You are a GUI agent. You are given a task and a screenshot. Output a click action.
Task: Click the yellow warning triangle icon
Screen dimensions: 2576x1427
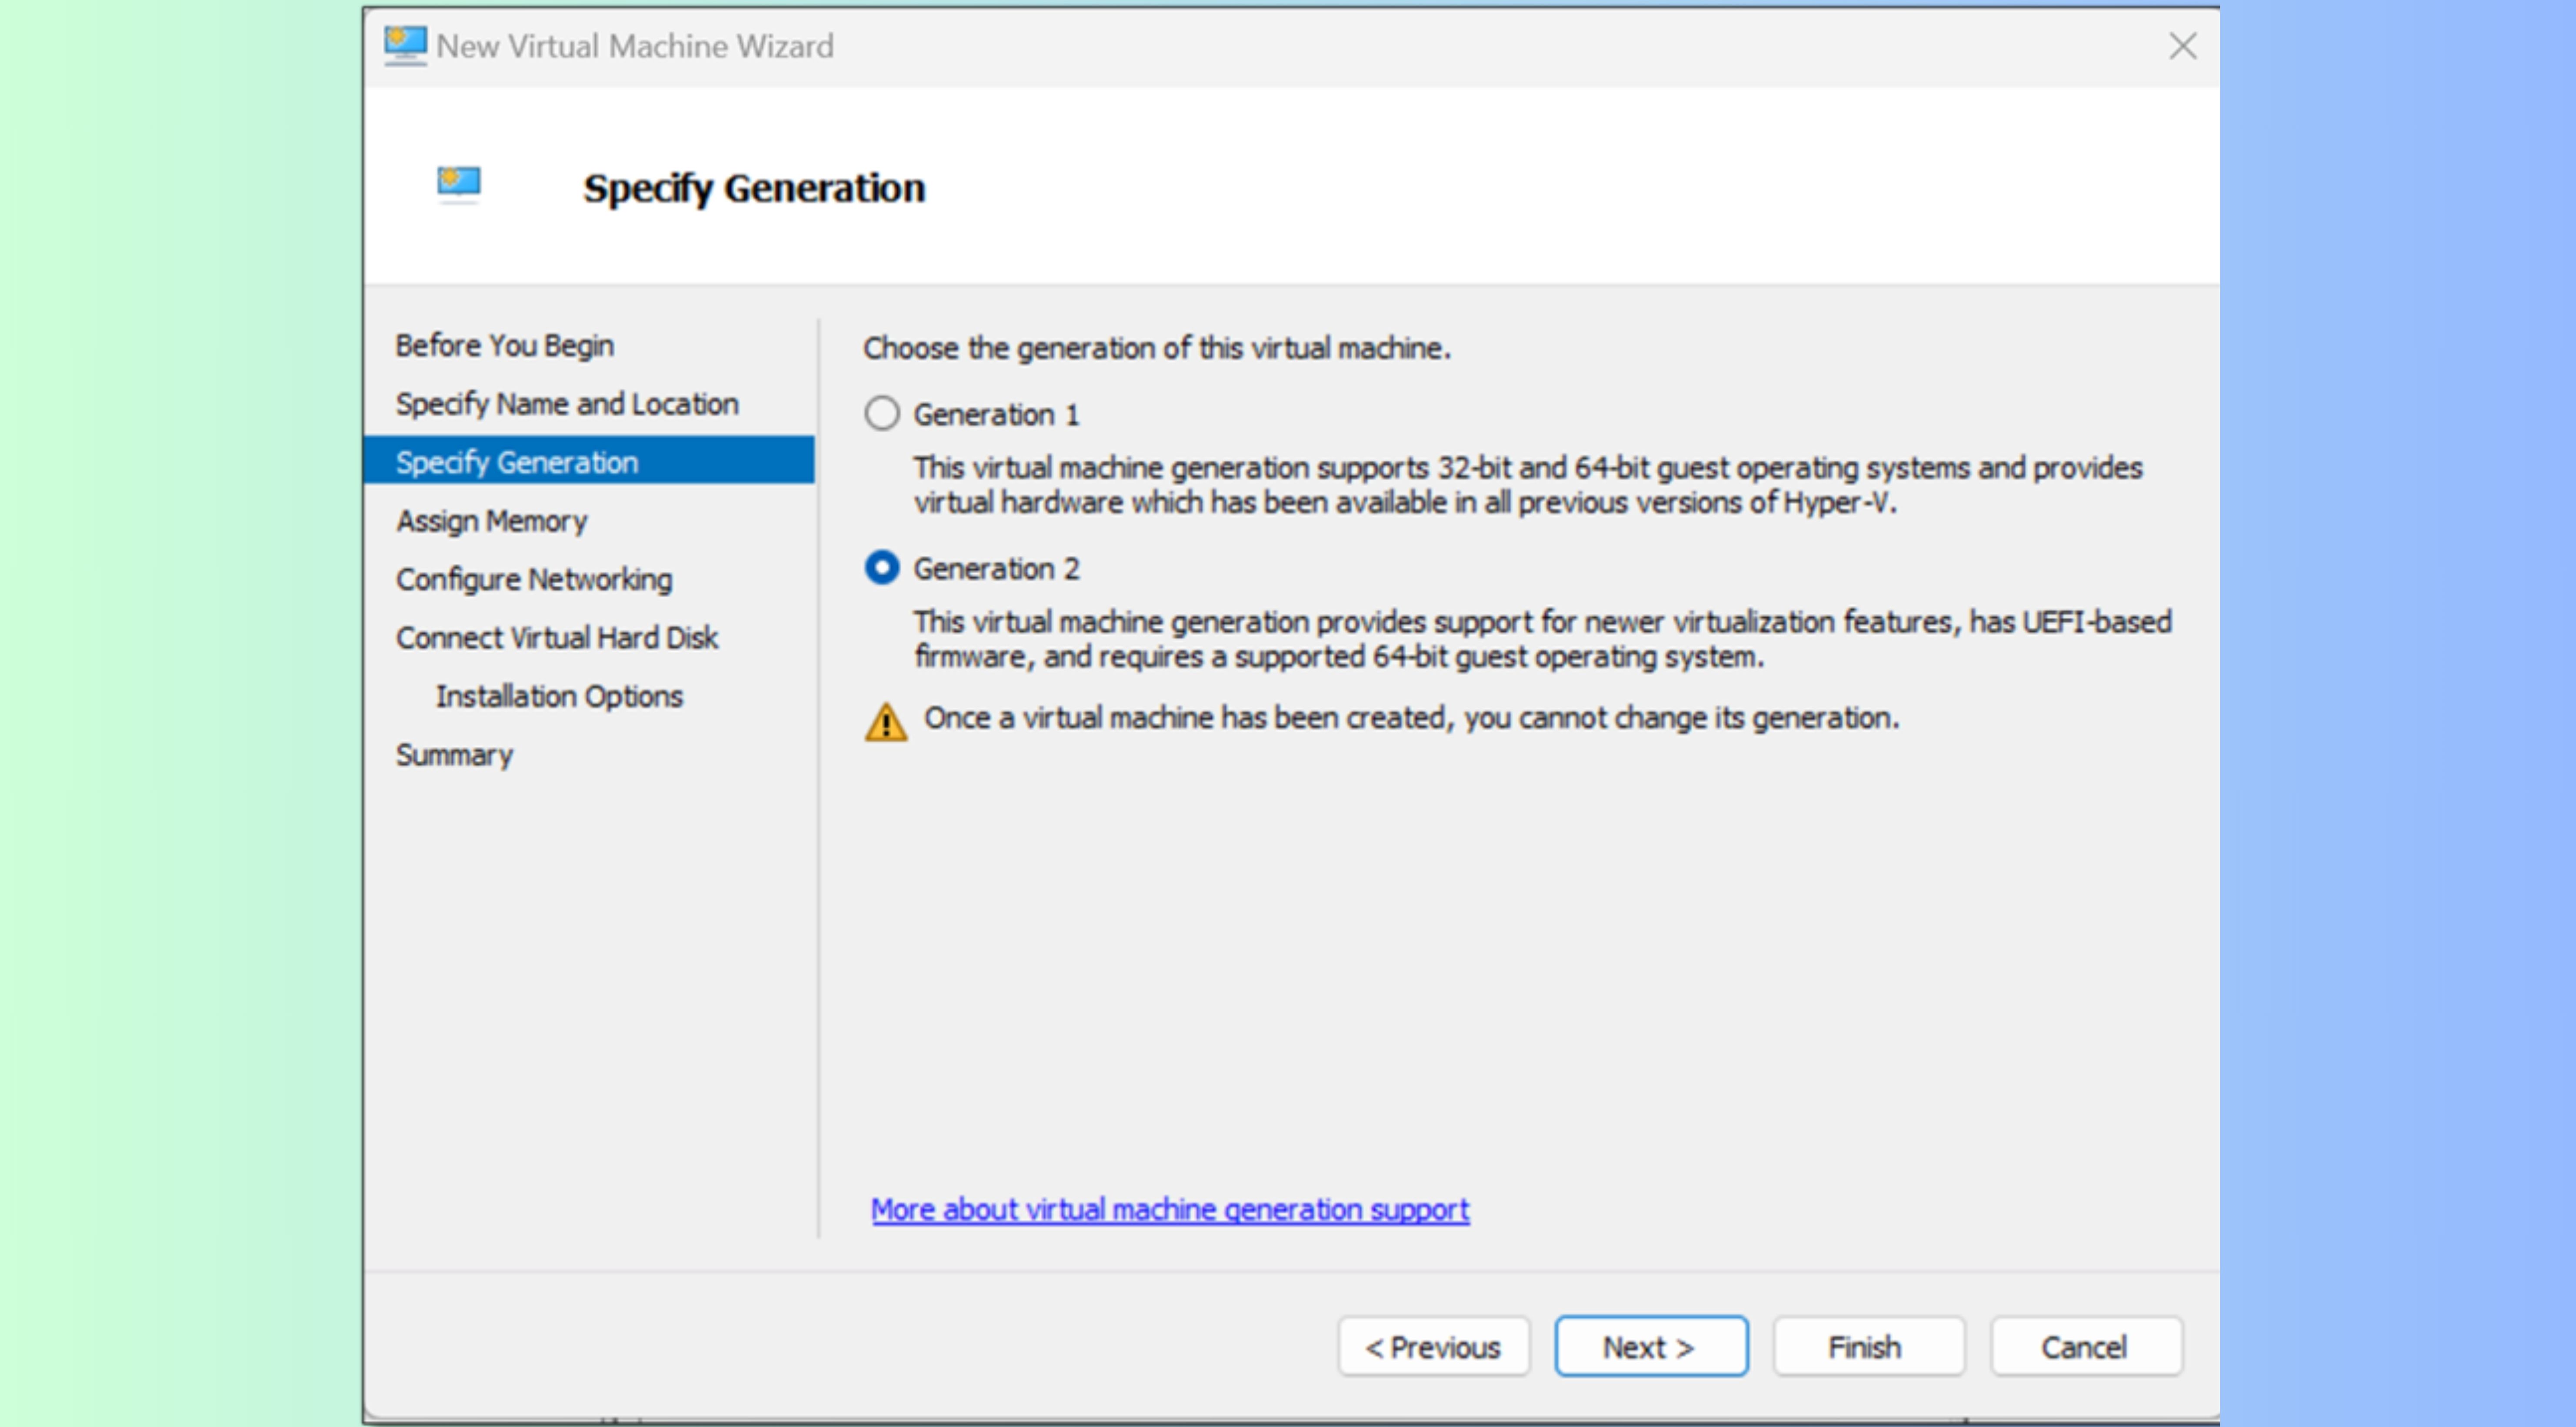(885, 722)
